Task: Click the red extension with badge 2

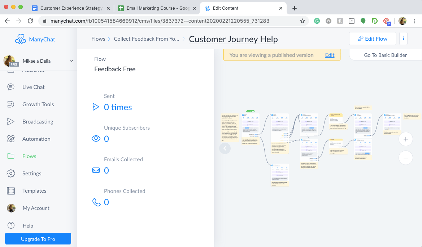Action: [387, 22]
